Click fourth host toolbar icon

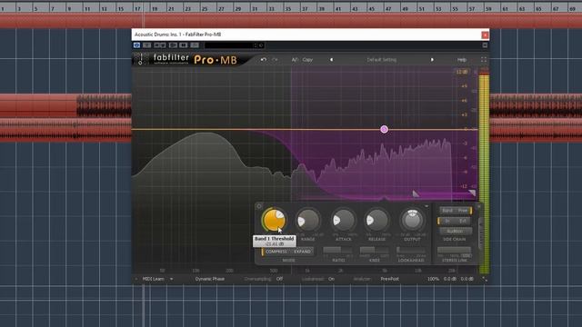[x=173, y=45]
